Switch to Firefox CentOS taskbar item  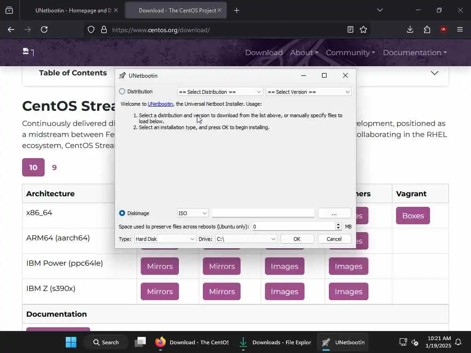coord(192,342)
